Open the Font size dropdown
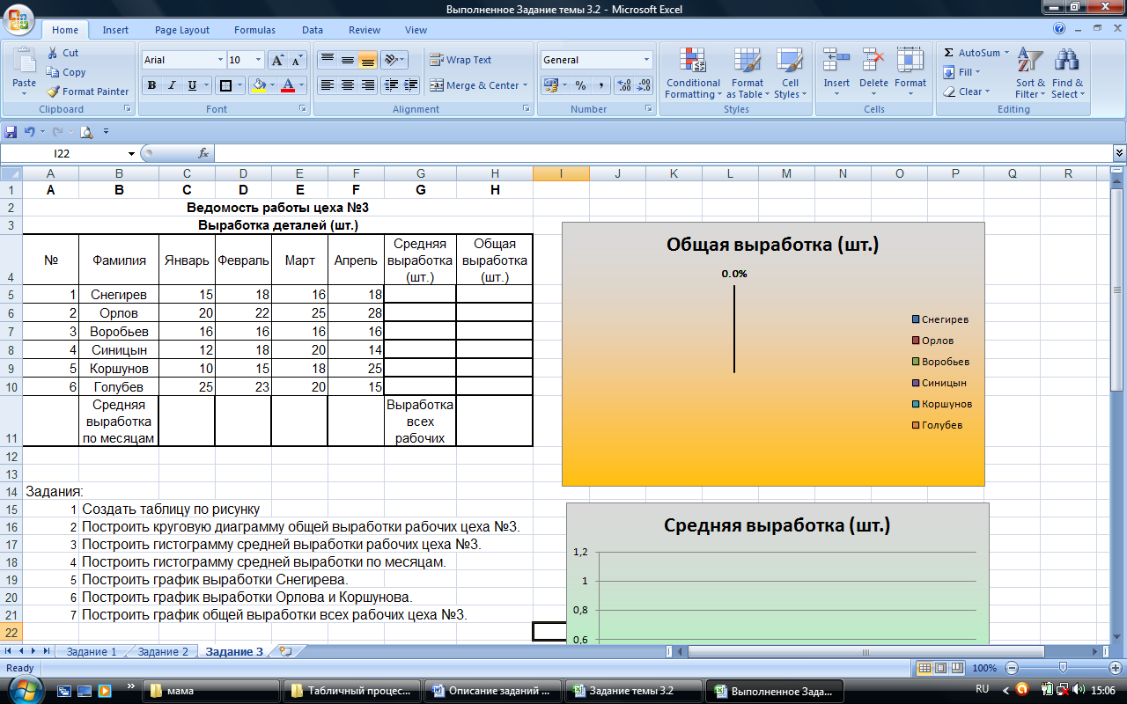Viewport: 1127px width, 704px height. click(258, 60)
